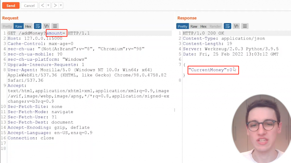Switch Request view to Hex tab
The width and height of the screenshot is (291, 163).
coord(28,26)
